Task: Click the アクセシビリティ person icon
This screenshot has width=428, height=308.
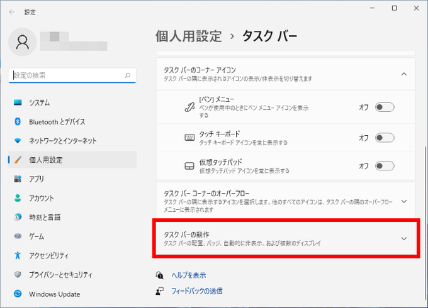Action: pos(18,255)
